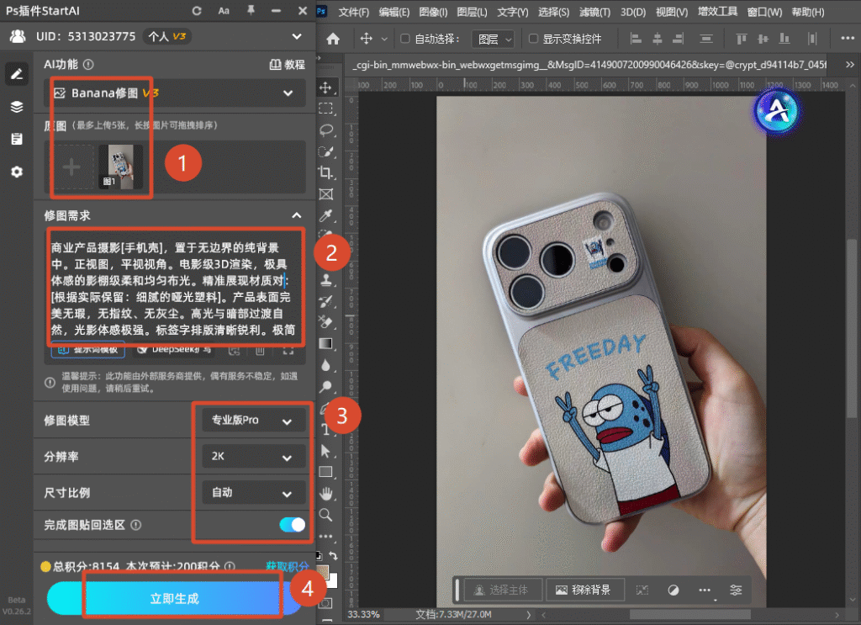Screen dimensions: 861x625
Task: Select the History Brush tool
Action: tap(325, 301)
